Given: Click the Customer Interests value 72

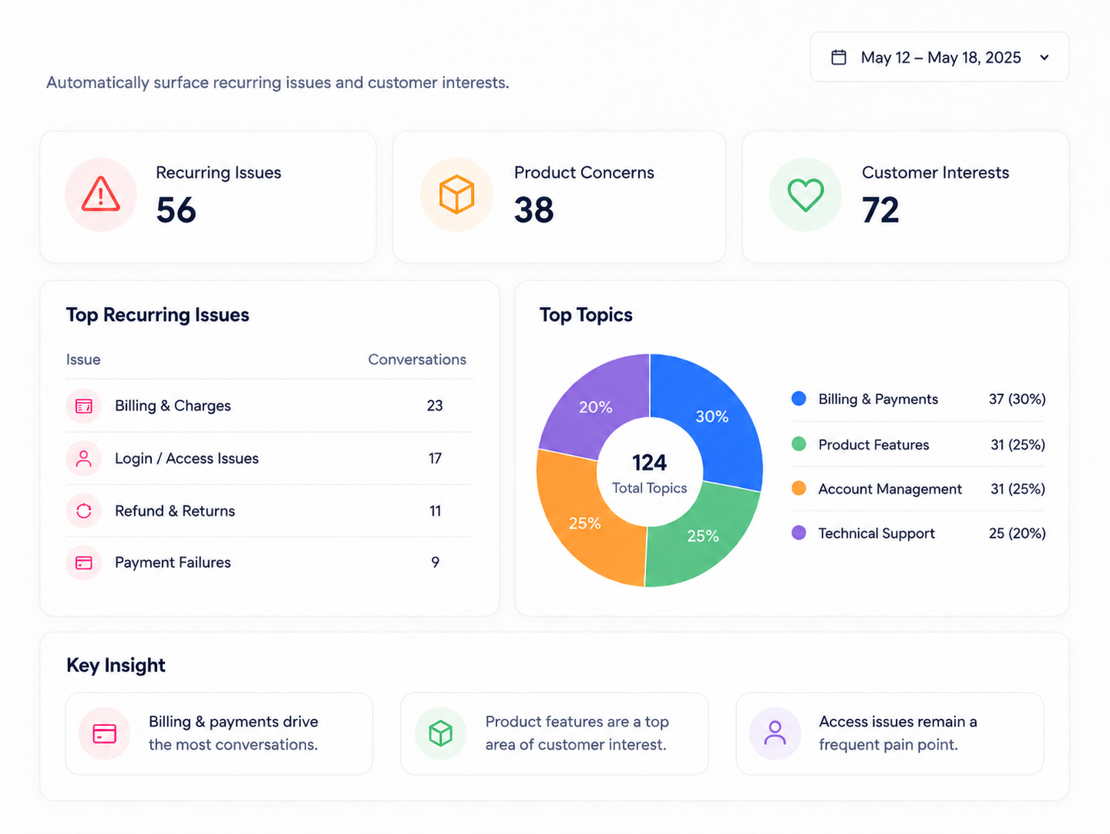Looking at the screenshot, I should (881, 210).
